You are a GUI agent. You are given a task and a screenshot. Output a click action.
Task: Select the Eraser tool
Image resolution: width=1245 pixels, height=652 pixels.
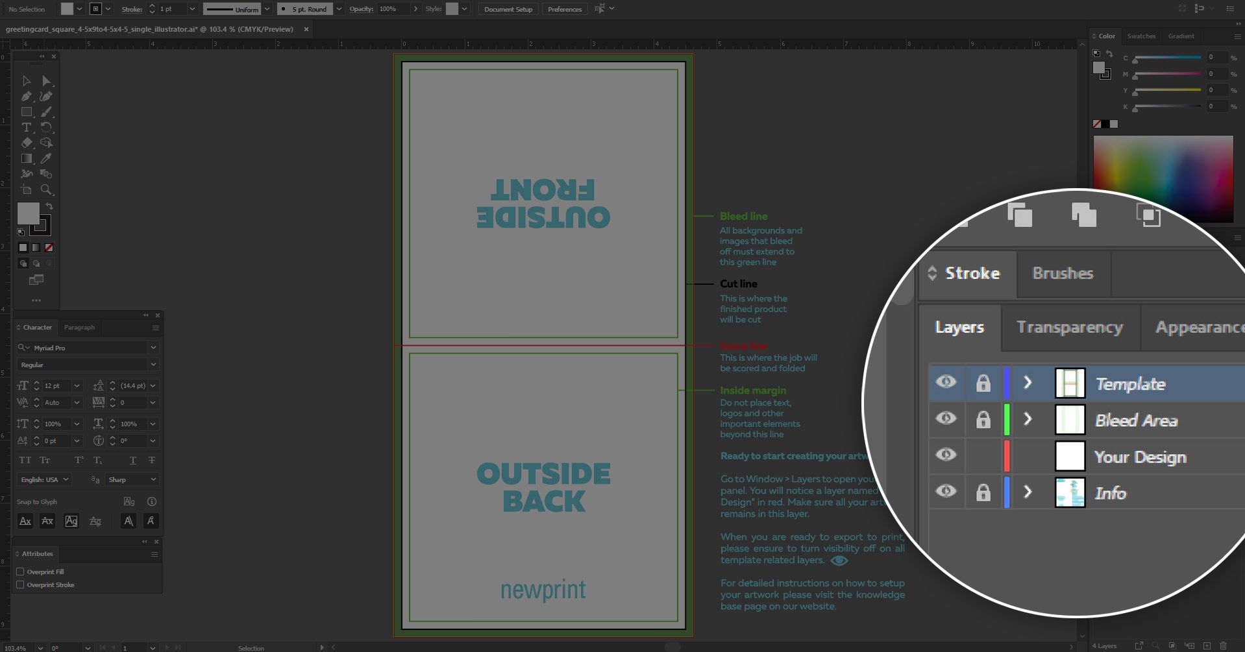(27, 143)
